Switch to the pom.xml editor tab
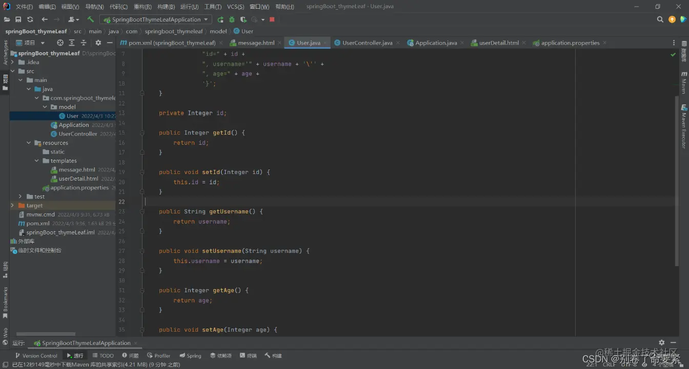The width and height of the screenshot is (689, 369). pyautogui.click(x=172, y=43)
